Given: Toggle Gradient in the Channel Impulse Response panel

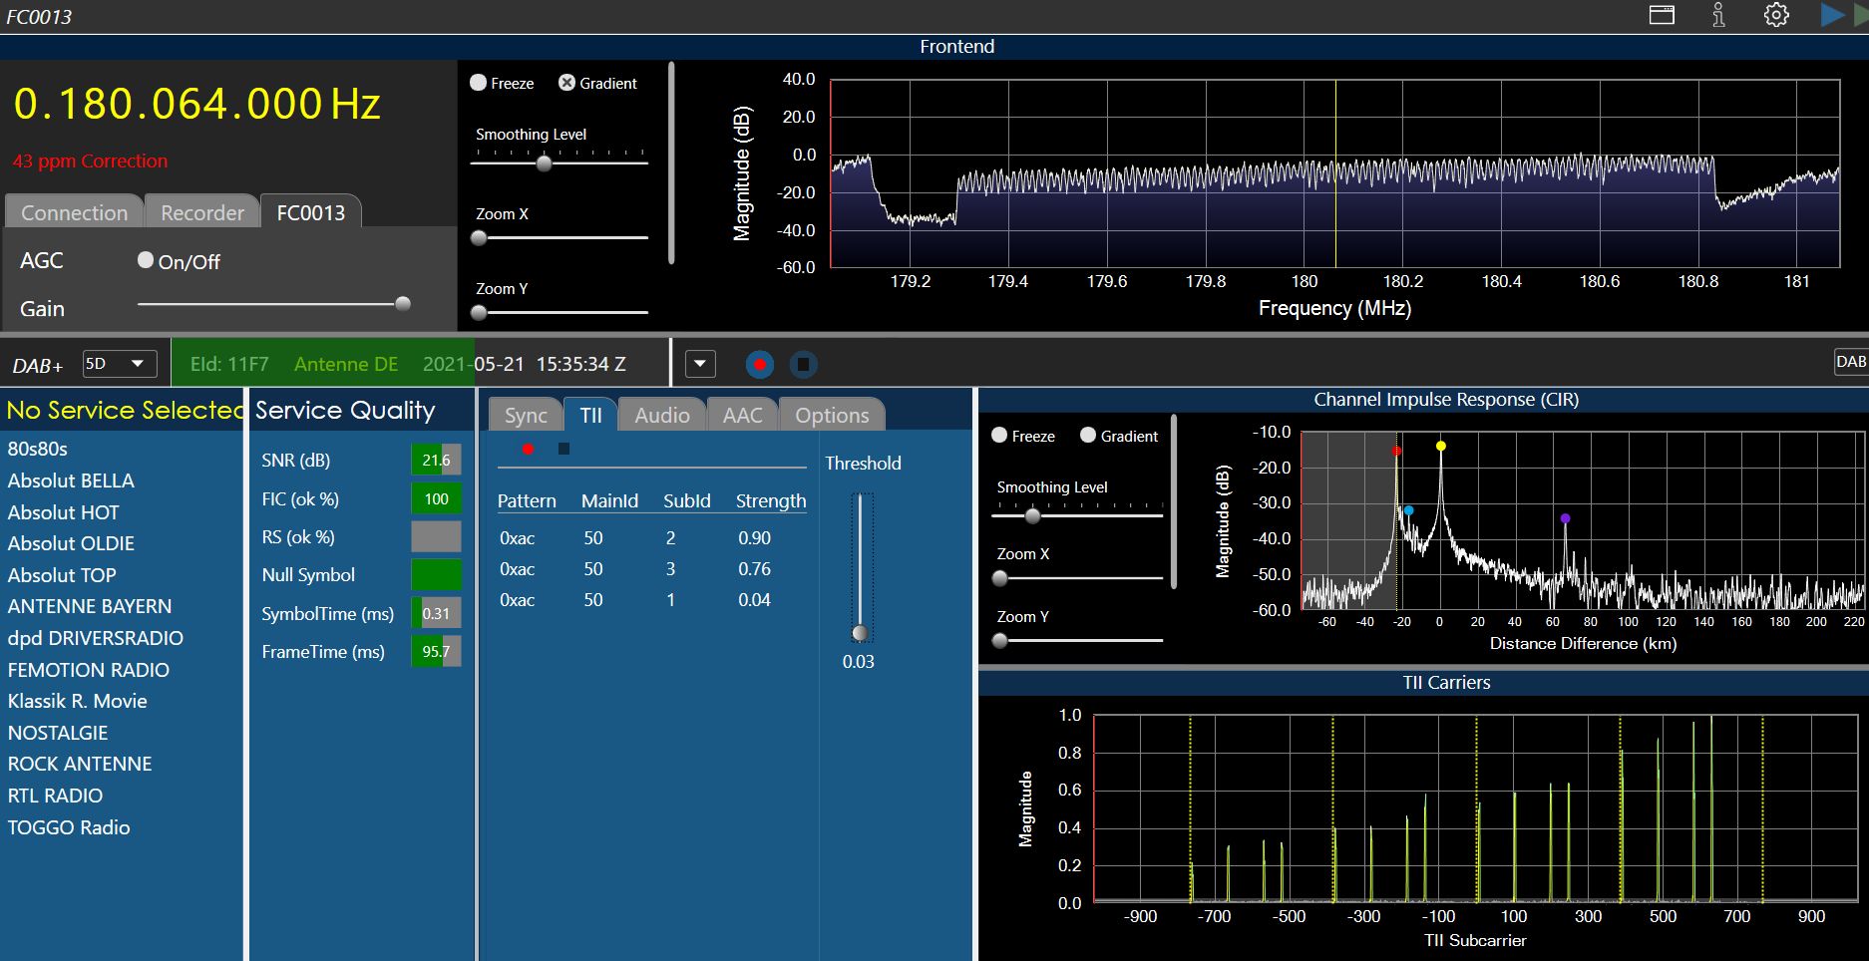Looking at the screenshot, I should [x=1088, y=436].
